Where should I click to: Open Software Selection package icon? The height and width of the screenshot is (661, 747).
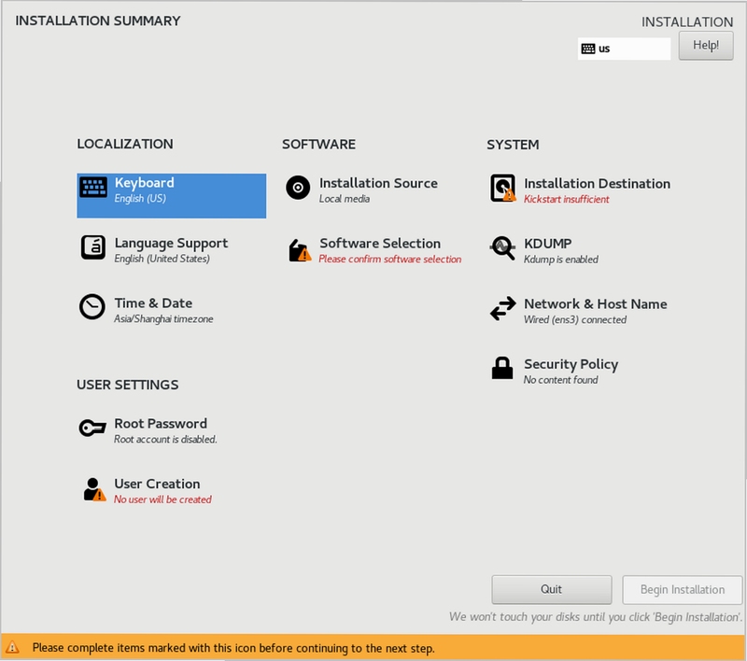point(300,250)
